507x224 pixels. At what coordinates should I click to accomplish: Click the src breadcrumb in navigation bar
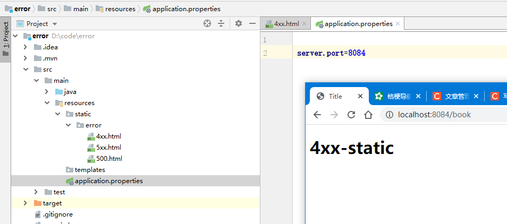point(47,8)
